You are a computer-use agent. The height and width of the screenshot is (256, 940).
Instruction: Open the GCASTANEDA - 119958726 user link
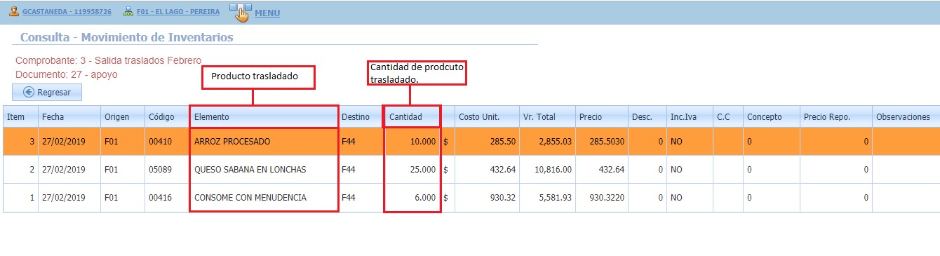67,13
